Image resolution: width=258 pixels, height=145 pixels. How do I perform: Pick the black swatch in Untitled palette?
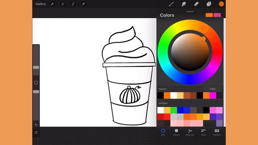pyautogui.click(x=206, y=110)
